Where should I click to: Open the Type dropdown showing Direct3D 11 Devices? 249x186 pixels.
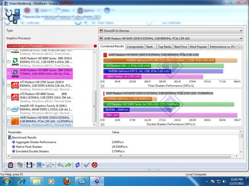(x=171, y=30)
